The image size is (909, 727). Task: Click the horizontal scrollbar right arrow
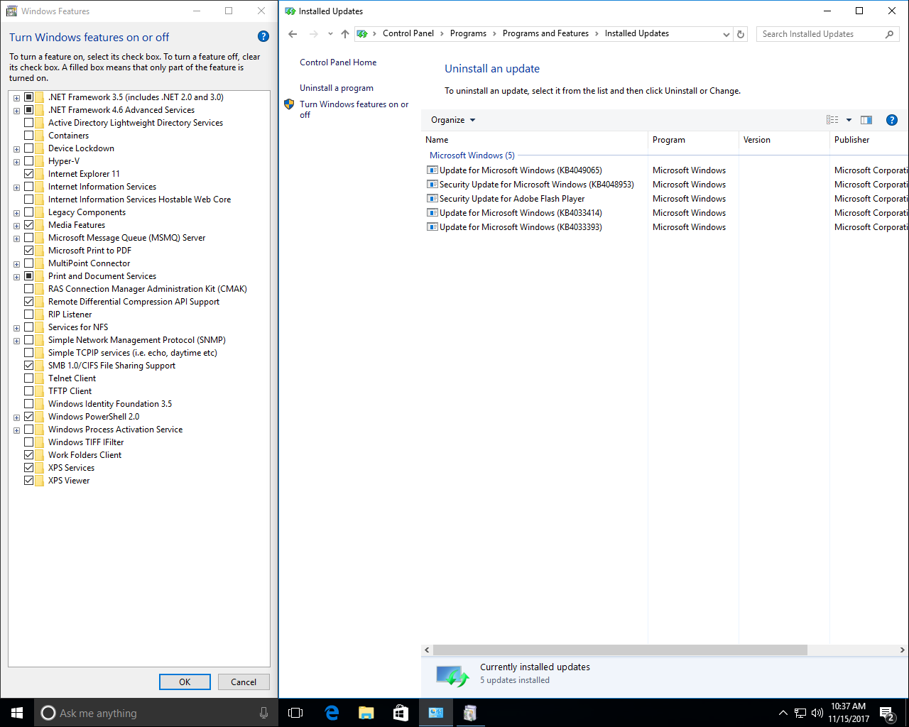pyautogui.click(x=902, y=650)
